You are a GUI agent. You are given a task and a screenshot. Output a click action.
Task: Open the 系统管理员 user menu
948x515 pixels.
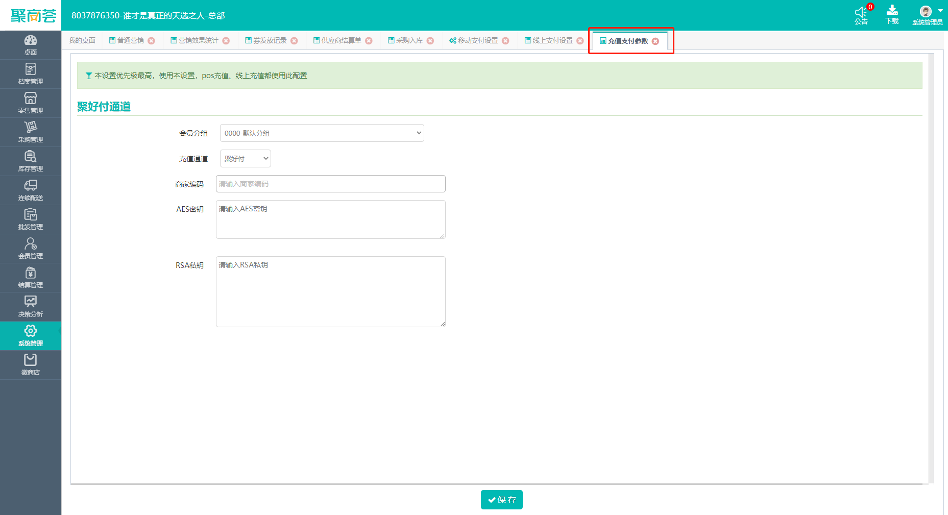click(928, 15)
